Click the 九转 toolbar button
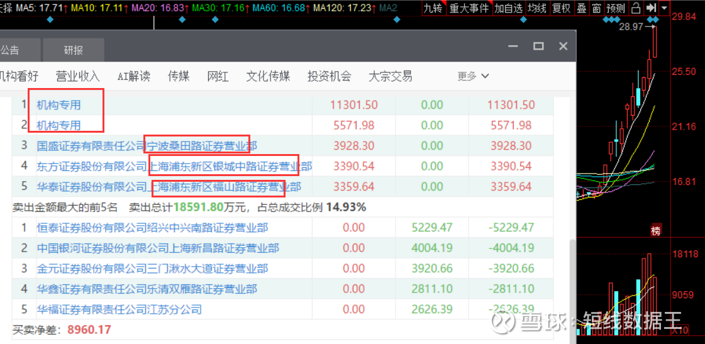 tap(434, 8)
